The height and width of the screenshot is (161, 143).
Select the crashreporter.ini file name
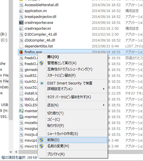click(x=38, y=29)
